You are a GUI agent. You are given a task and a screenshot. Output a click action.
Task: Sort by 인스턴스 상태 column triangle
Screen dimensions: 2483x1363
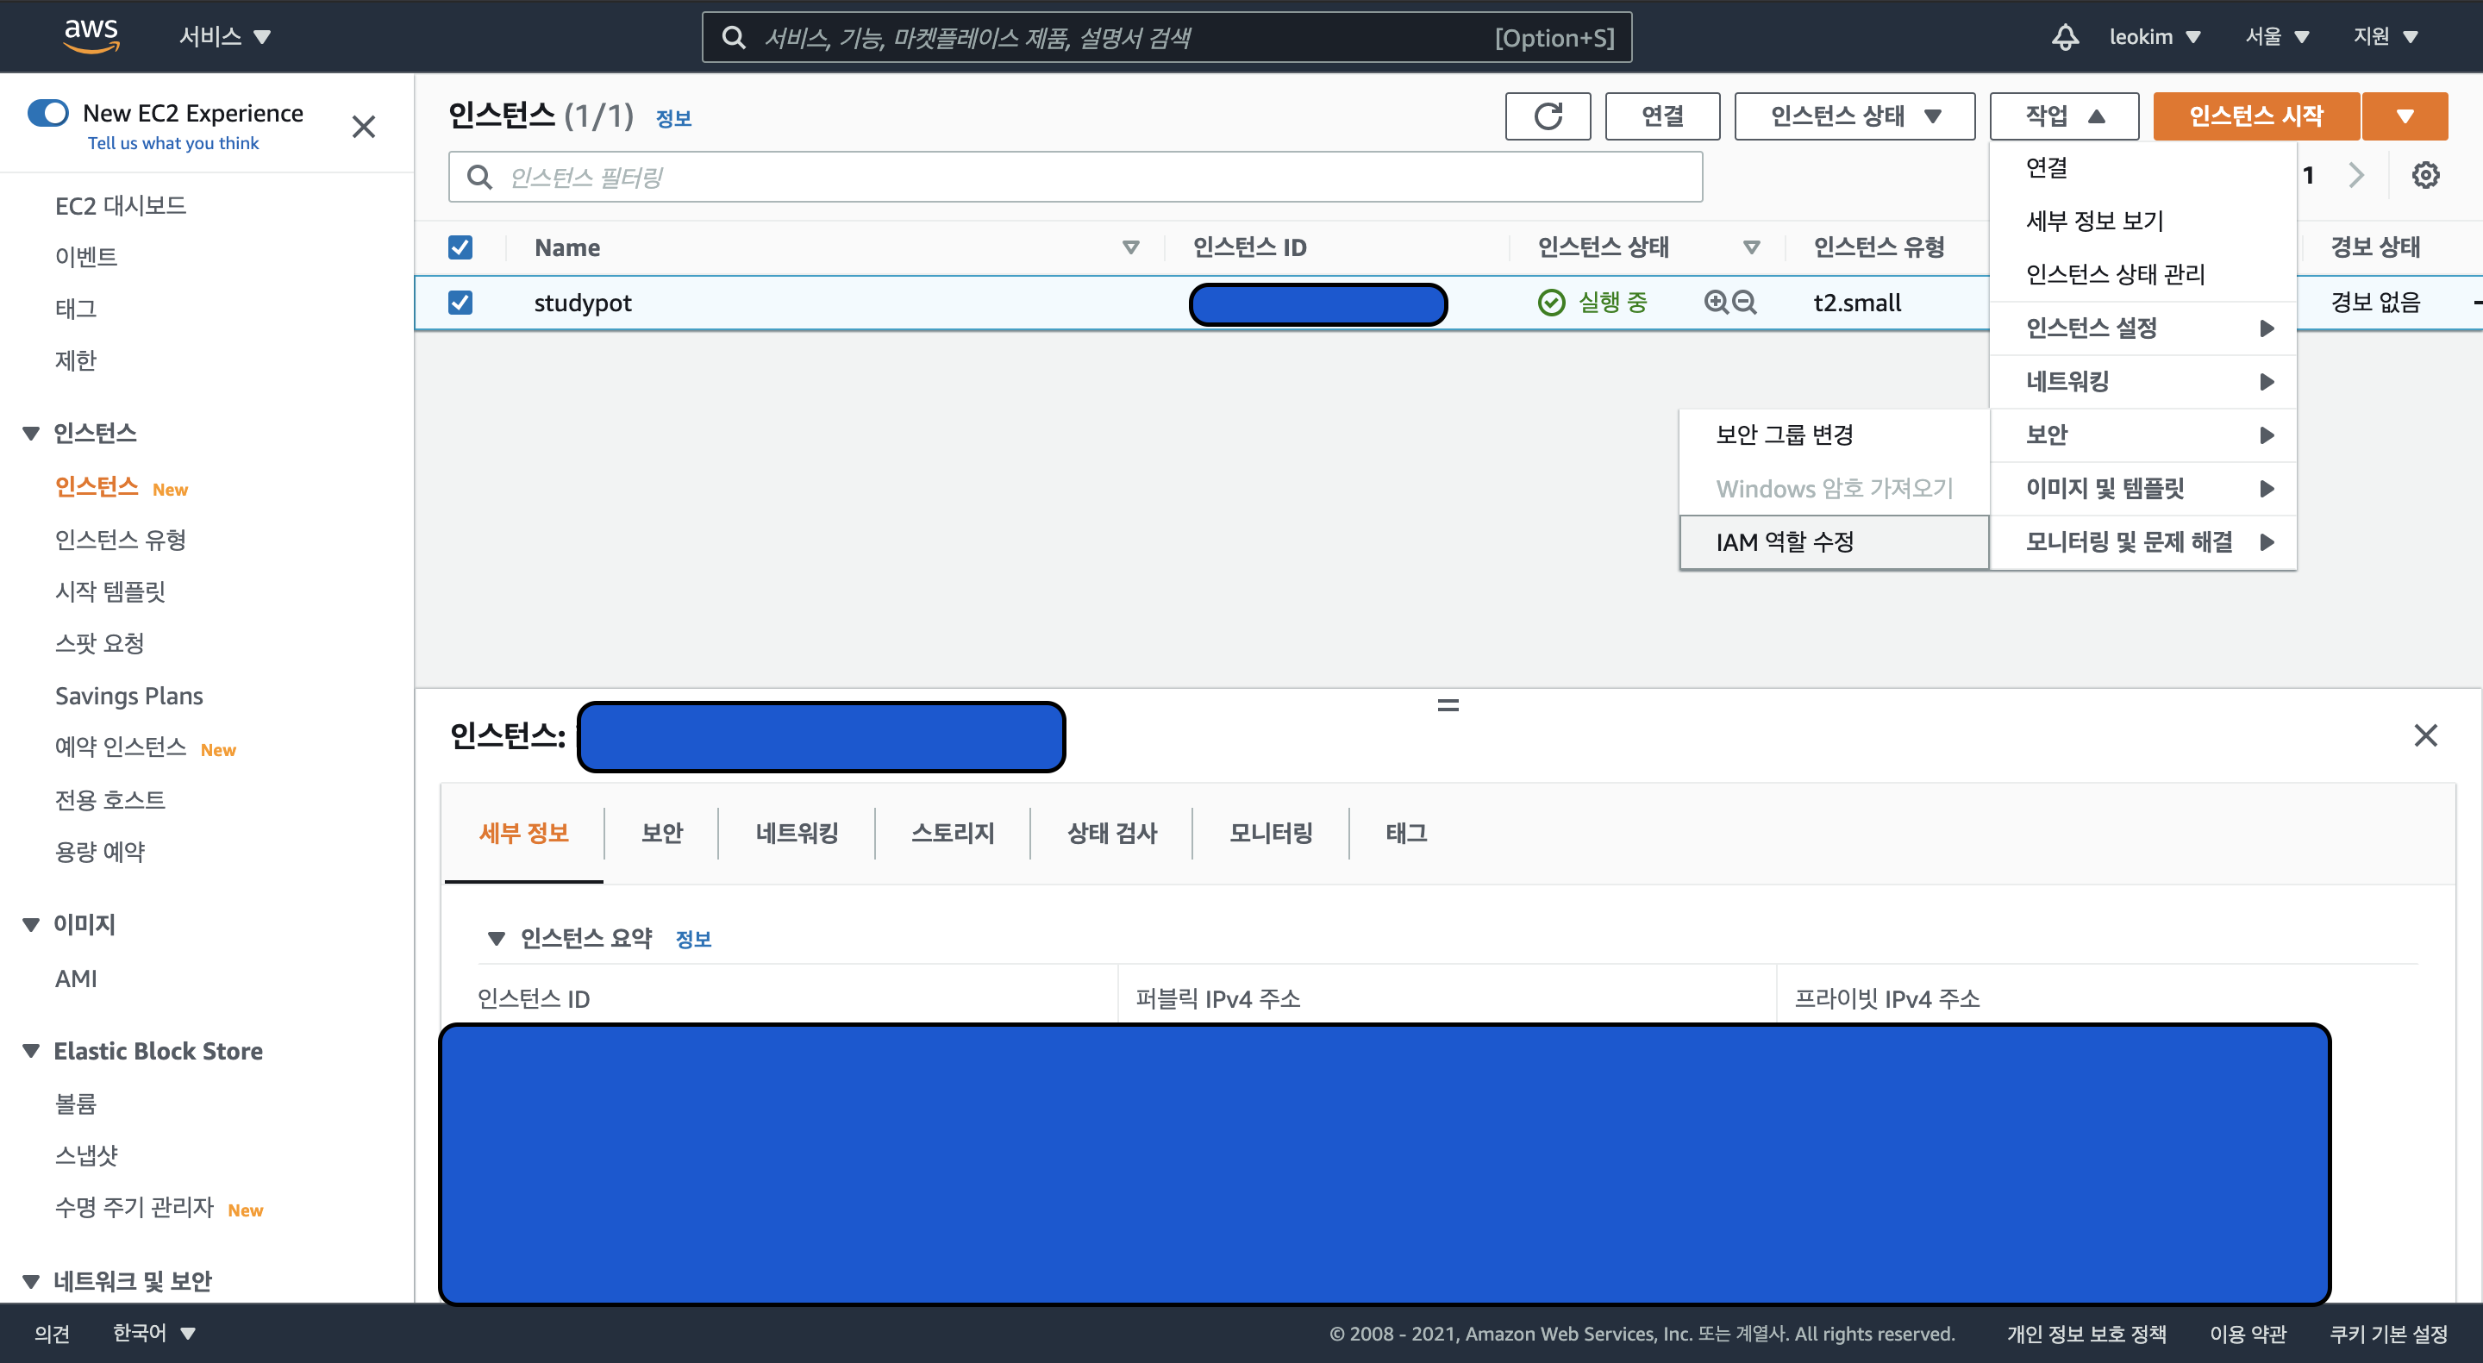point(1751,247)
